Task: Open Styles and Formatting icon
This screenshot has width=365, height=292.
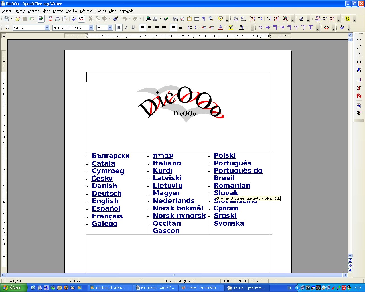Action: (7, 27)
